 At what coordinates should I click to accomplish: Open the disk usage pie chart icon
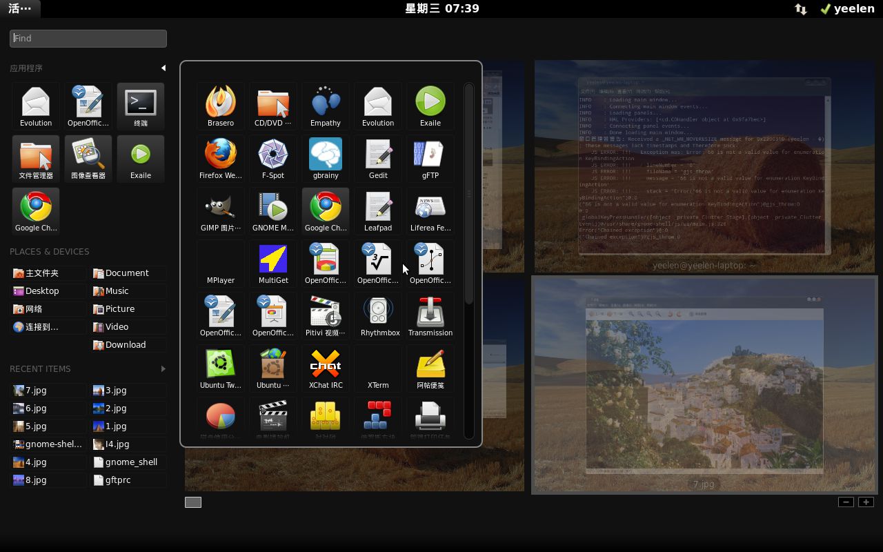tap(221, 419)
